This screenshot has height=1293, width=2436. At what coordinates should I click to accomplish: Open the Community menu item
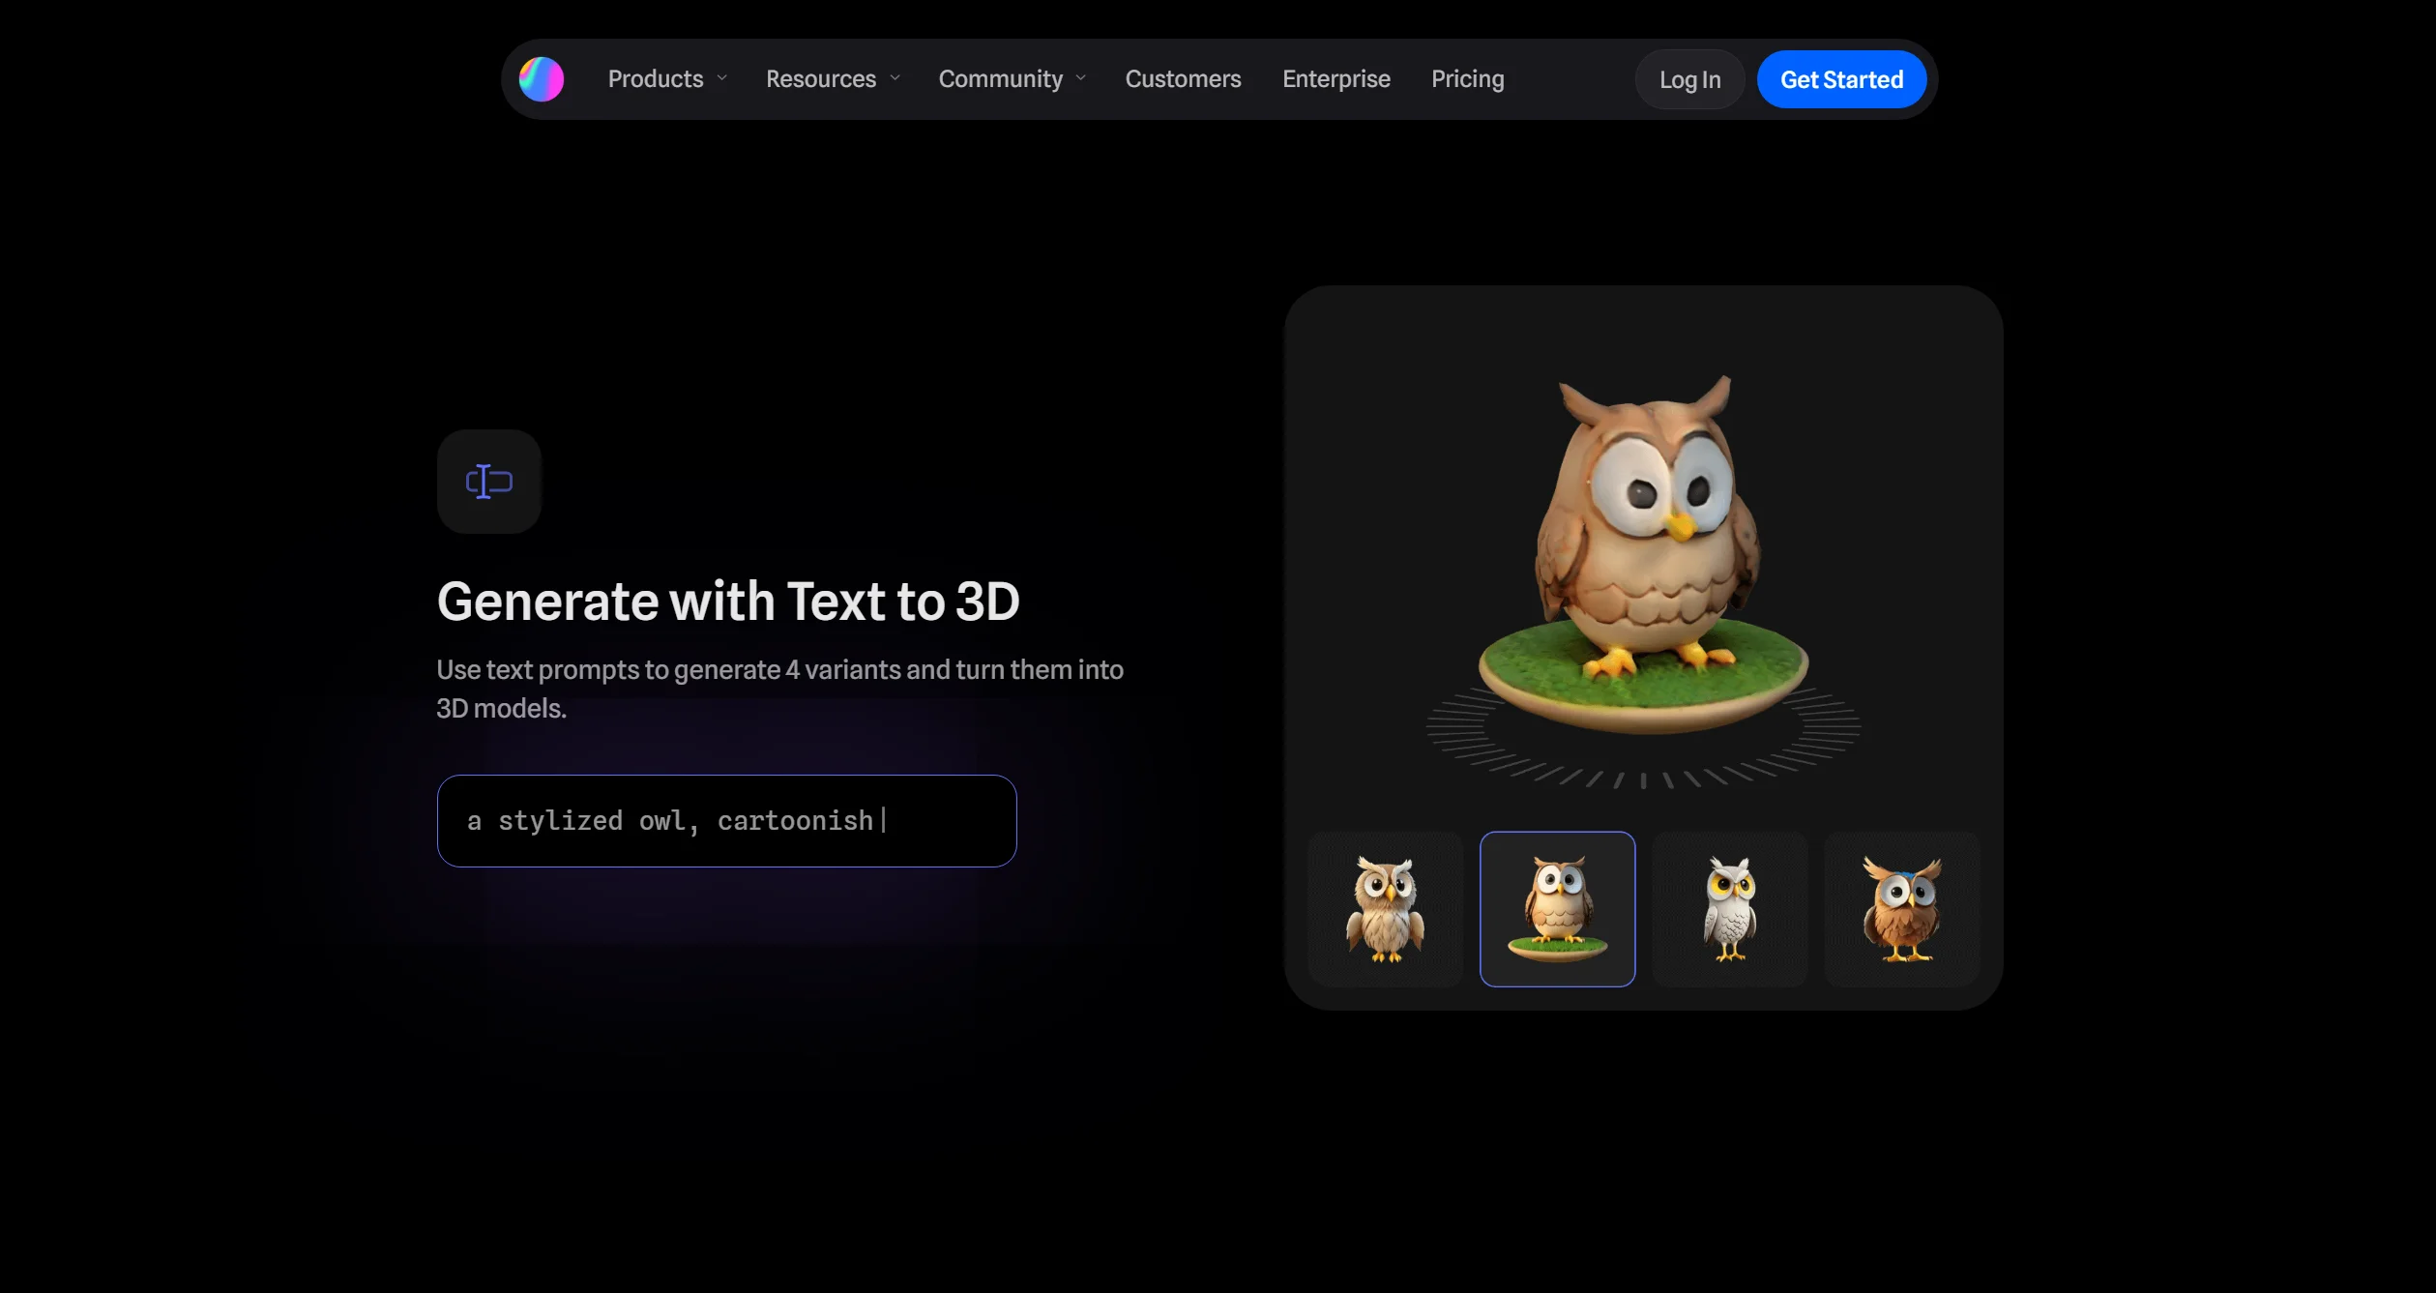(1000, 78)
